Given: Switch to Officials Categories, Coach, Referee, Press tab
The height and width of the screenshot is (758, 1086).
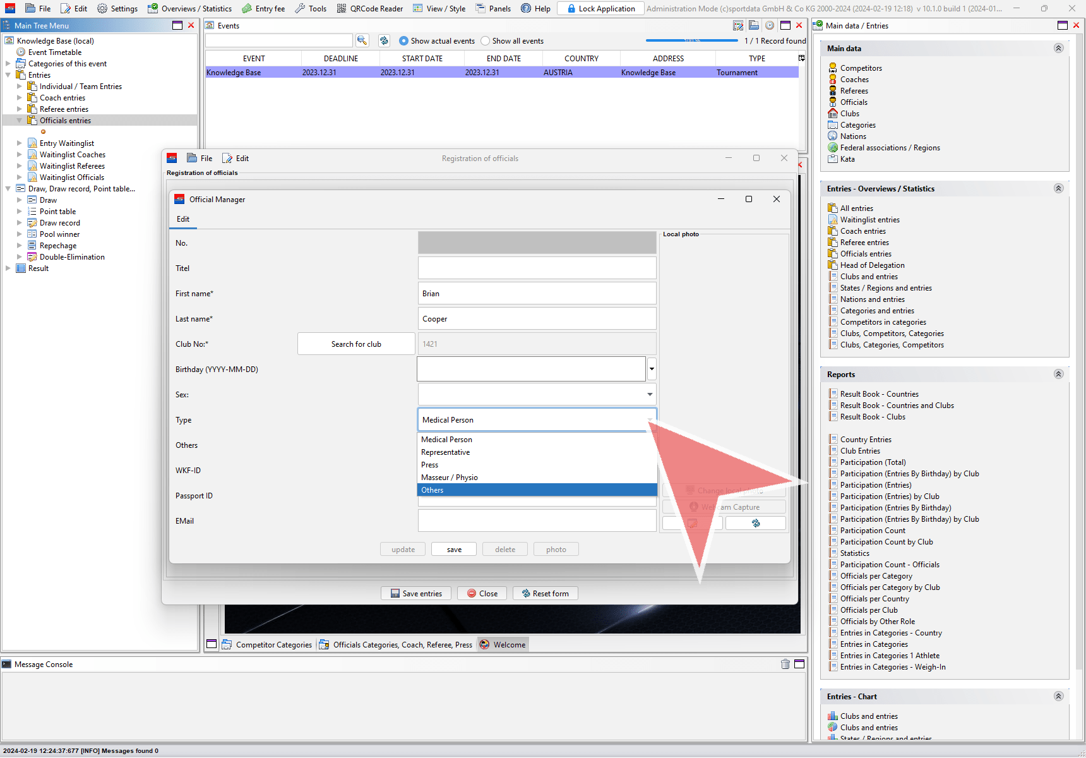Looking at the screenshot, I should 396,644.
